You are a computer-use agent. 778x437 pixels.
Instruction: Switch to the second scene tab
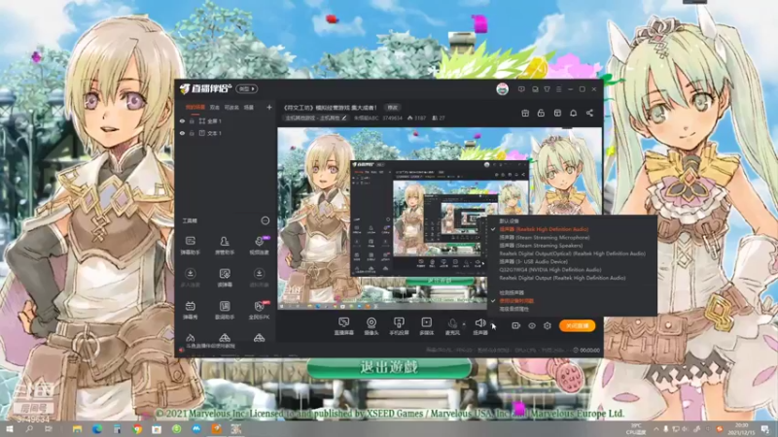[x=214, y=107]
